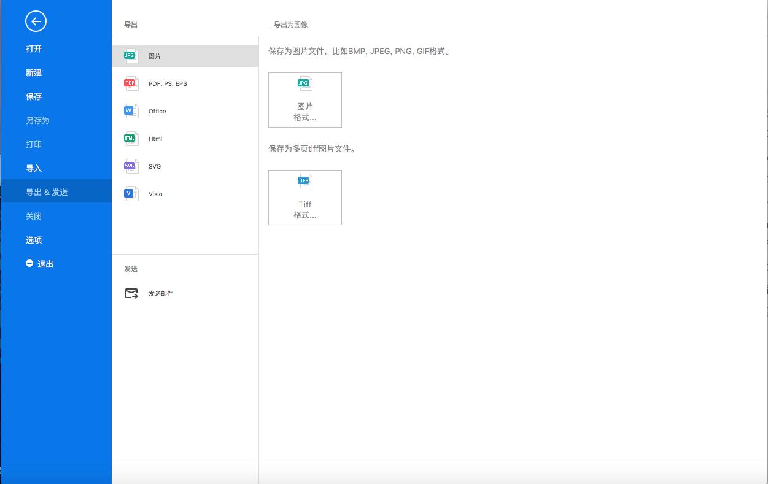Open the 图片格式 export button
Screen dimensions: 768x484
[x=305, y=100]
